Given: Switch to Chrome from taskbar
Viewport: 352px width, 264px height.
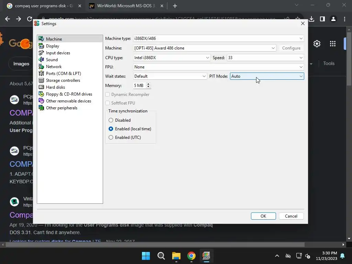Looking at the screenshot, I should 191,256.
